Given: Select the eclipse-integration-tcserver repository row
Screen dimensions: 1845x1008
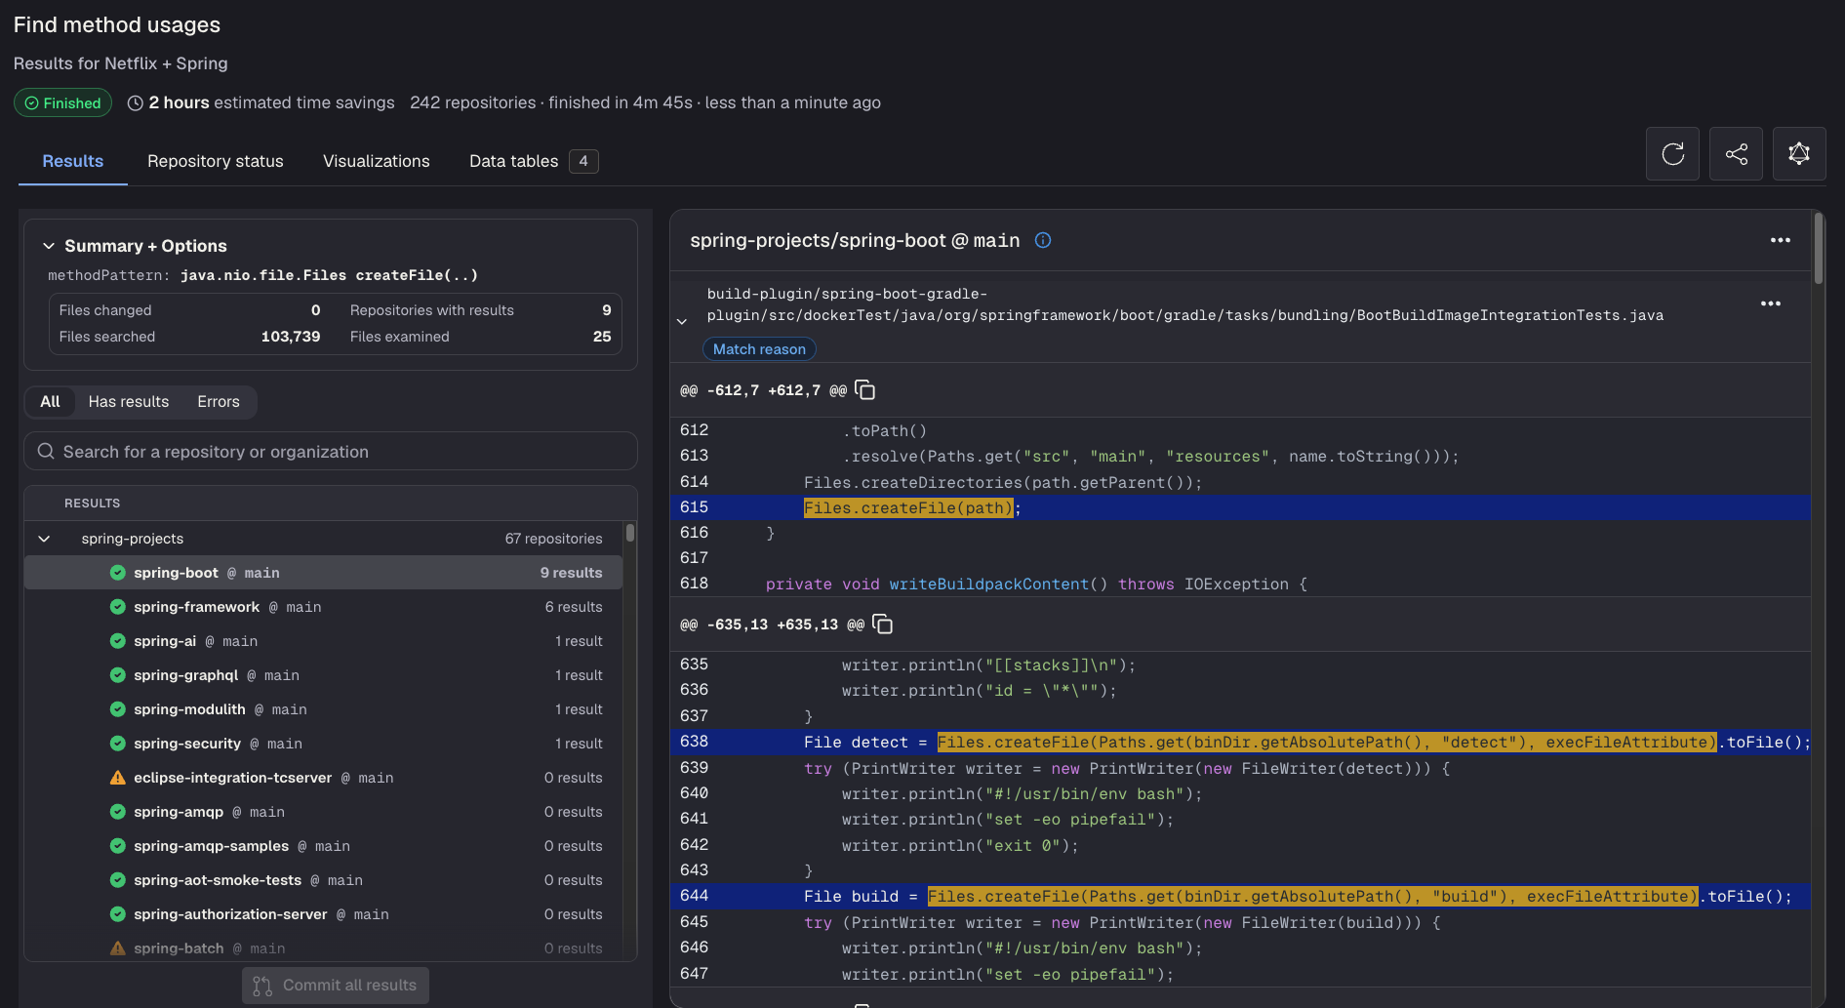Looking at the screenshot, I should [x=323, y=778].
